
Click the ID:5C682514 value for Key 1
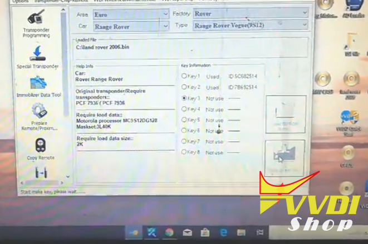[x=243, y=76]
